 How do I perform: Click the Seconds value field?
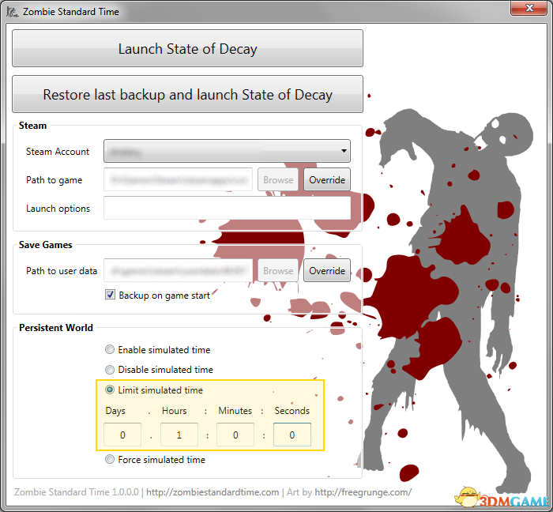click(292, 435)
